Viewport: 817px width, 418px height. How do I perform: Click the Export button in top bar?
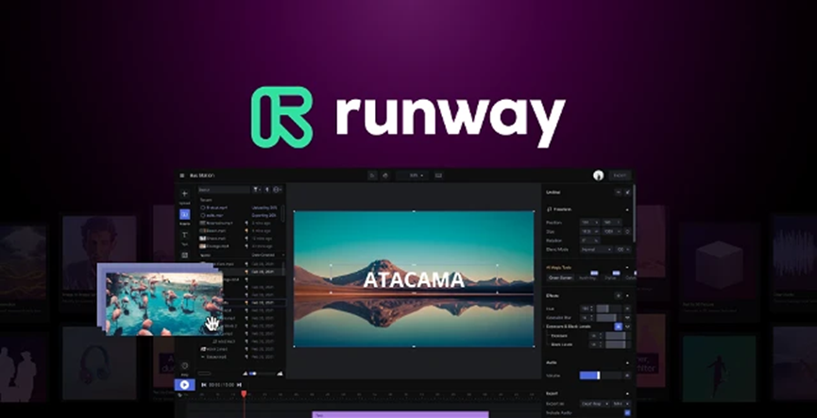[620, 176]
